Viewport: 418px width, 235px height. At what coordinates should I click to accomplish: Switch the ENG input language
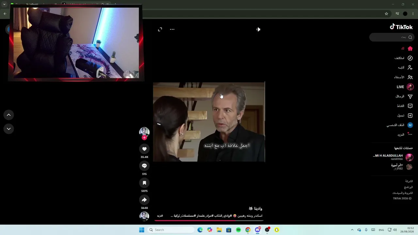[381, 230]
